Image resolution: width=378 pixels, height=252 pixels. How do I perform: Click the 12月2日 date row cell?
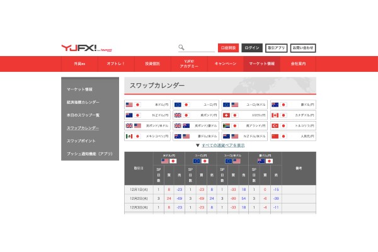tap(139, 198)
